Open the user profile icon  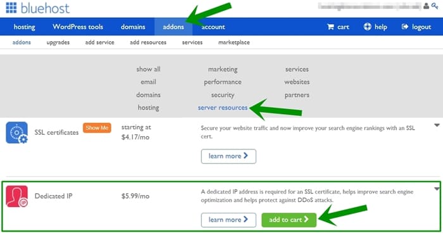pos(426,6)
